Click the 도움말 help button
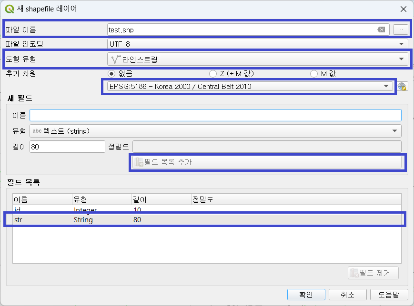 (389, 295)
